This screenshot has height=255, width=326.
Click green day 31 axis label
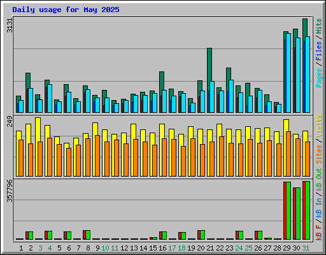coord(306,248)
